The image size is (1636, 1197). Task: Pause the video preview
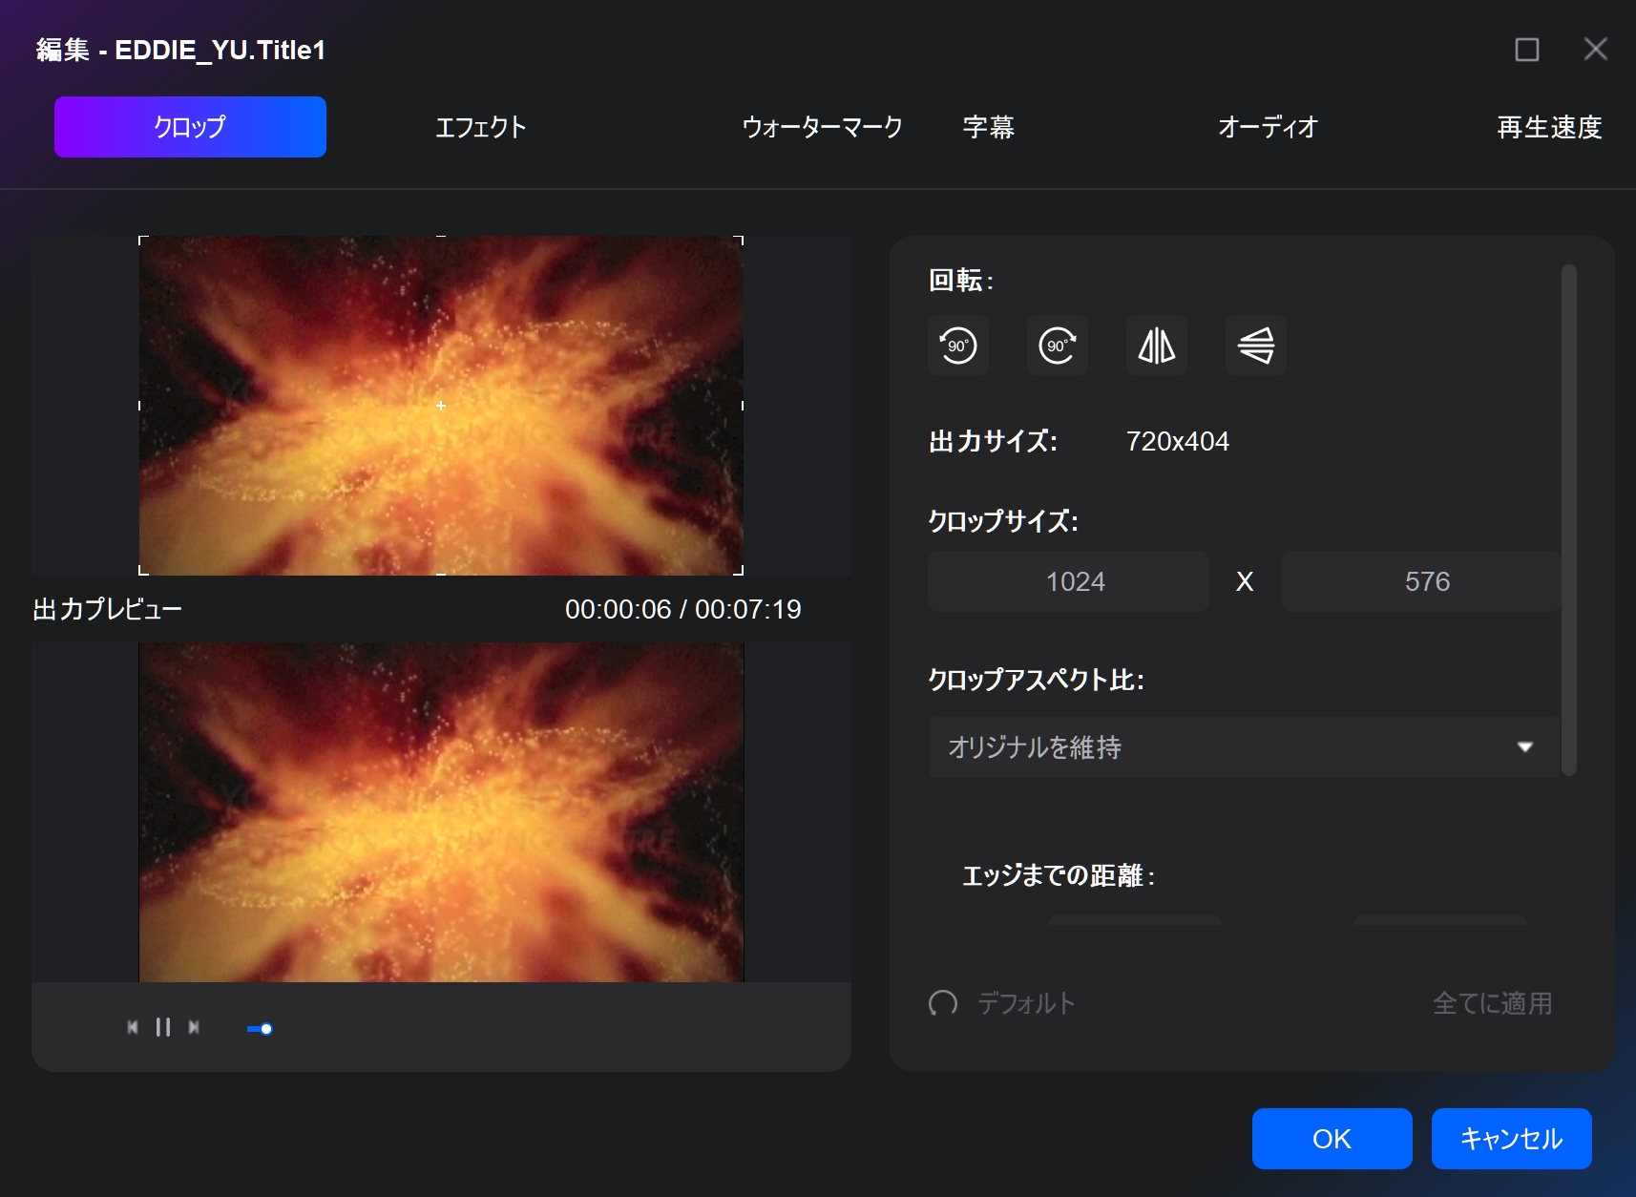163,1027
